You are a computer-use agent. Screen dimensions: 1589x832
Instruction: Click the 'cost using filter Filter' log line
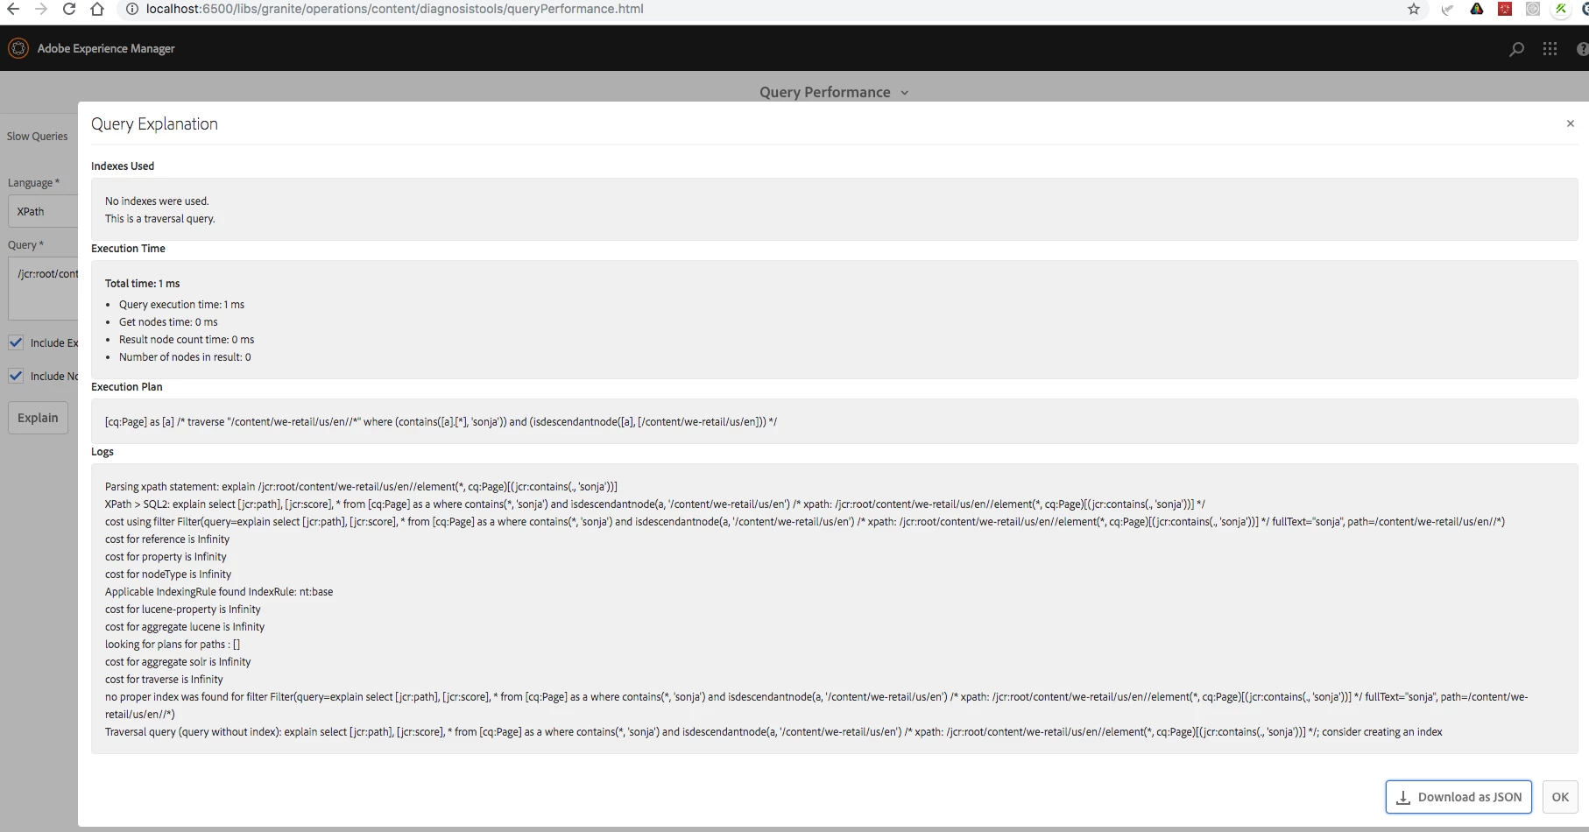click(x=805, y=521)
